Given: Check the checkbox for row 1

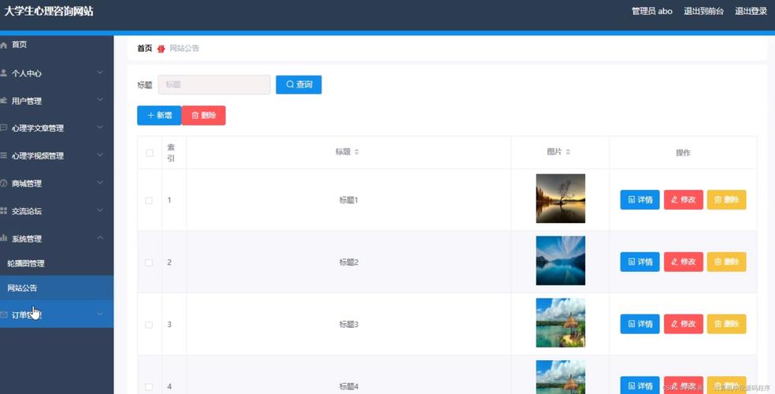Looking at the screenshot, I should (150, 200).
